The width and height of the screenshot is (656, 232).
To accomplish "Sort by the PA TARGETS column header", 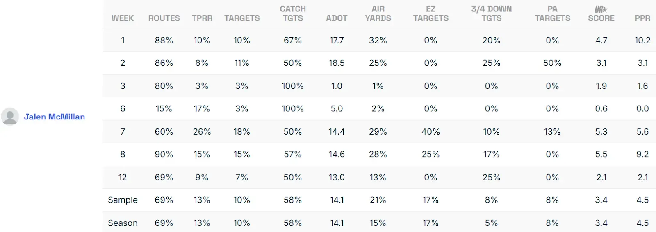I will pyautogui.click(x=552, y=14).
